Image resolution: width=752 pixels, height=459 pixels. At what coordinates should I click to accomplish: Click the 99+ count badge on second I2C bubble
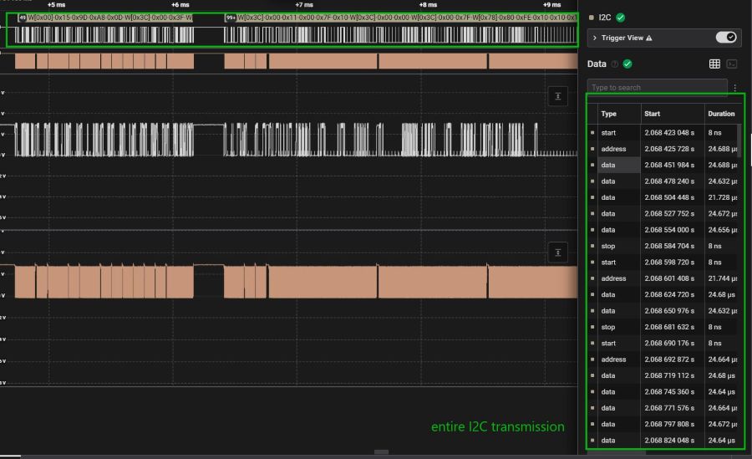(x=231, y=18)
